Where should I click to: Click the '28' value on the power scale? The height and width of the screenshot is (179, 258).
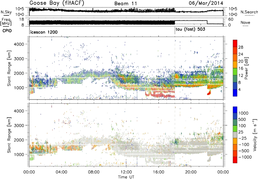point(241,47)
